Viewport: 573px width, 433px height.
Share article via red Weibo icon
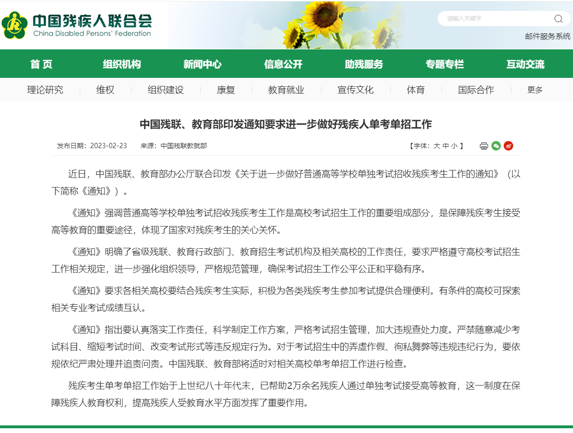coord(508,146)
